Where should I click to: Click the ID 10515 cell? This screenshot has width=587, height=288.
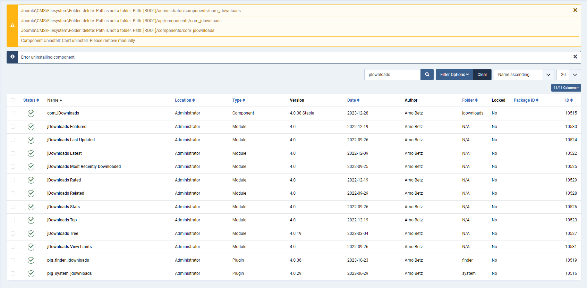(x=571, y=113)
